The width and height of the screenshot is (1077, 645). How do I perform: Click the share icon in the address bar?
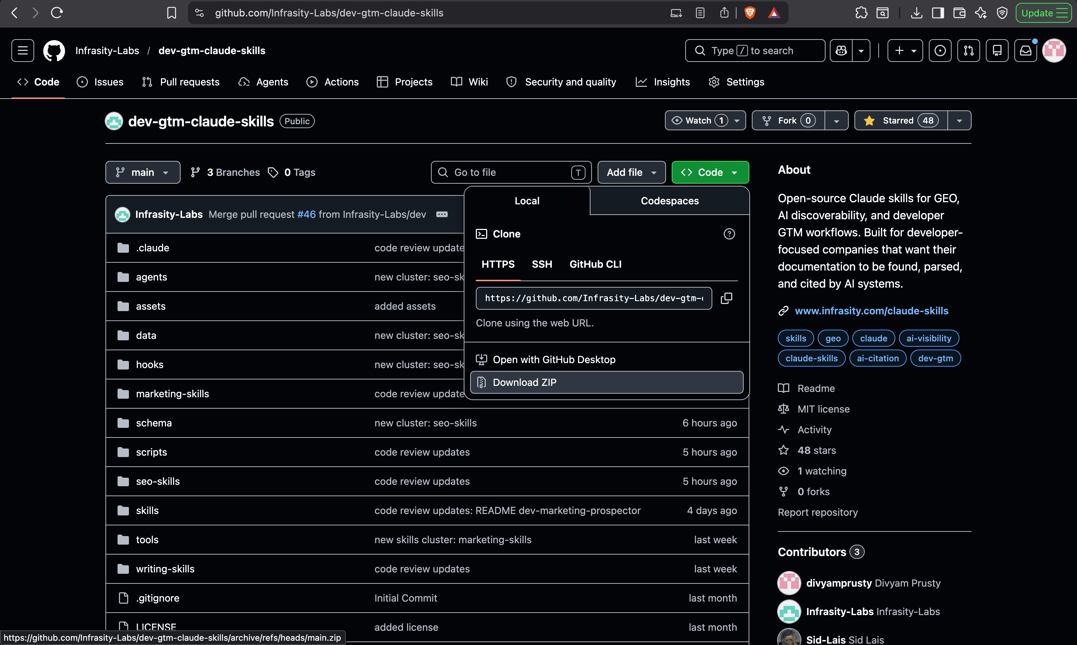click(x=724, y=13)
